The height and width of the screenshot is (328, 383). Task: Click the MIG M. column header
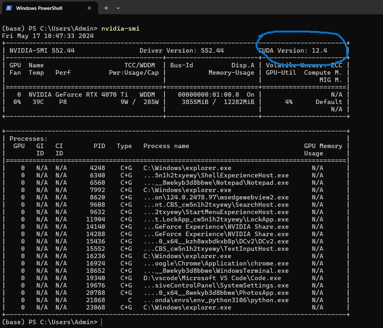tap(331, 80)
